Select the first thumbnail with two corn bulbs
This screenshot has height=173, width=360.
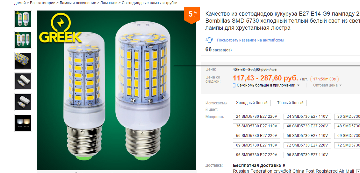point(23,19)
